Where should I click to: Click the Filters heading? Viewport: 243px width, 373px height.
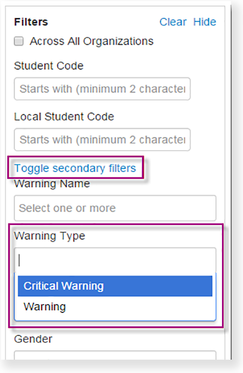pos(31,22)
